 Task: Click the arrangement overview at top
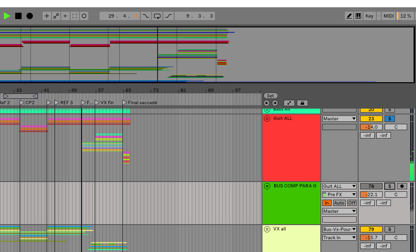tap(207, 55)
